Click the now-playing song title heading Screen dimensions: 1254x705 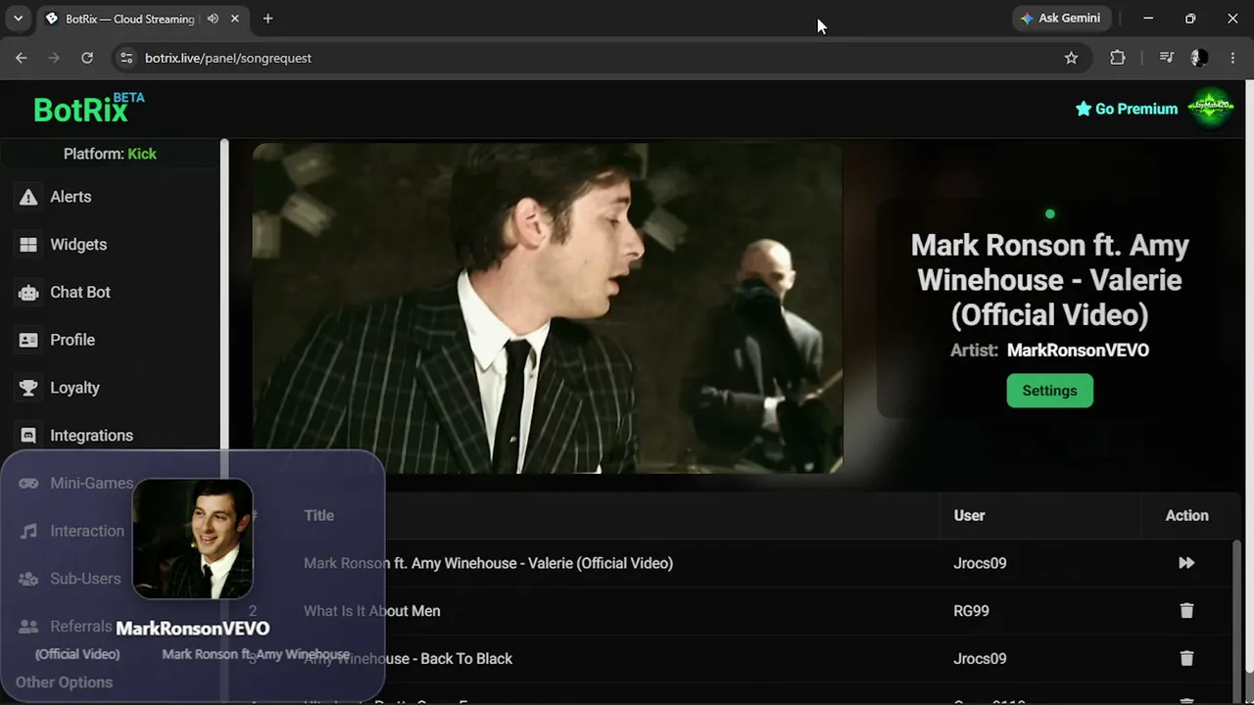coord(1049,280)
